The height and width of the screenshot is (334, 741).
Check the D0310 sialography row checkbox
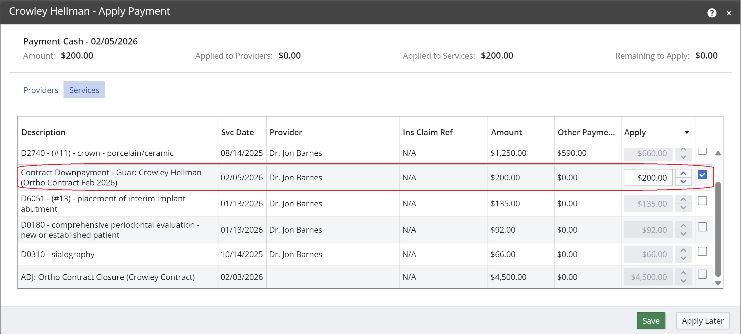702,251
